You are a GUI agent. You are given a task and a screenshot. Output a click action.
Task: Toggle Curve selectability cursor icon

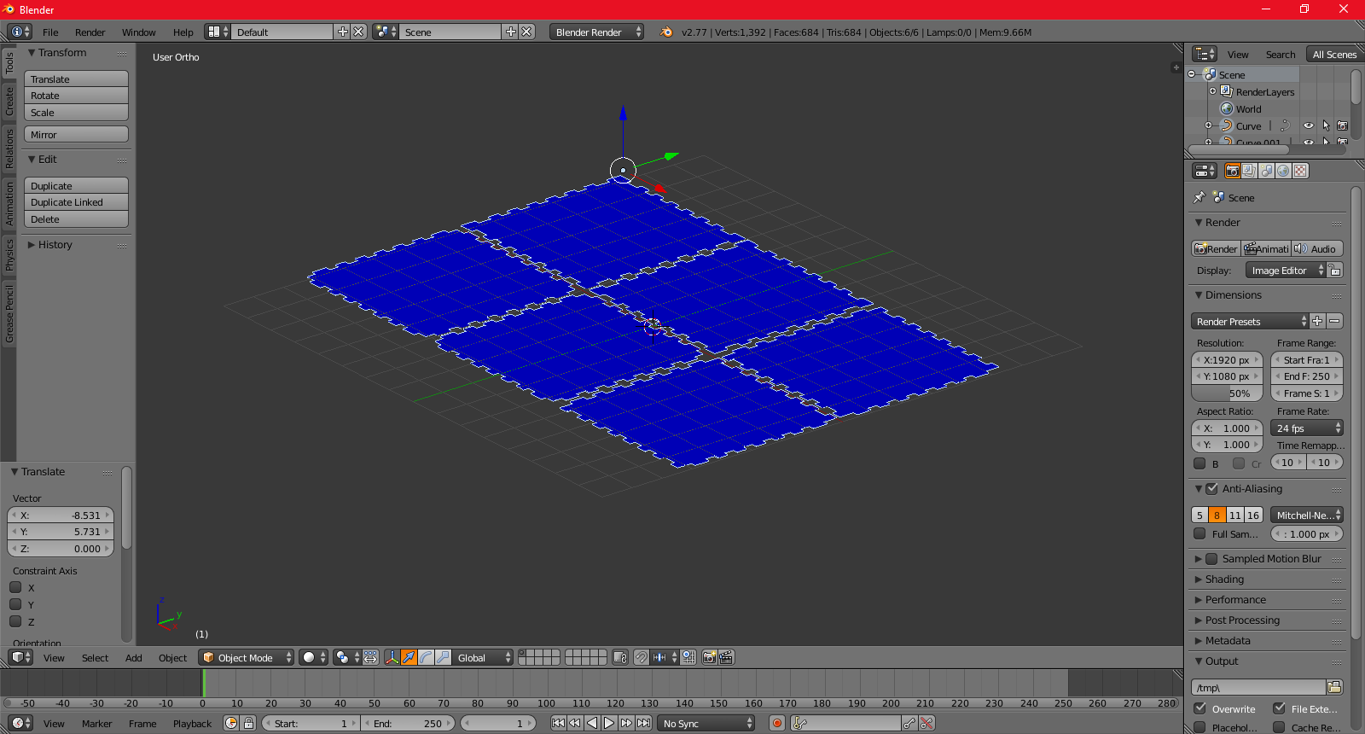coord(1326,125)
